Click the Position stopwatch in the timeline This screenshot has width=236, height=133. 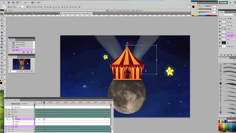(13, 119)
